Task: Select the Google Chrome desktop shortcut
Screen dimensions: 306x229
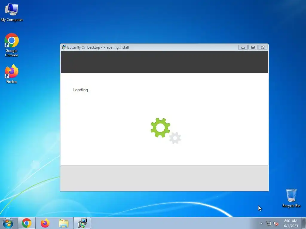Action: tap(12, 45)
